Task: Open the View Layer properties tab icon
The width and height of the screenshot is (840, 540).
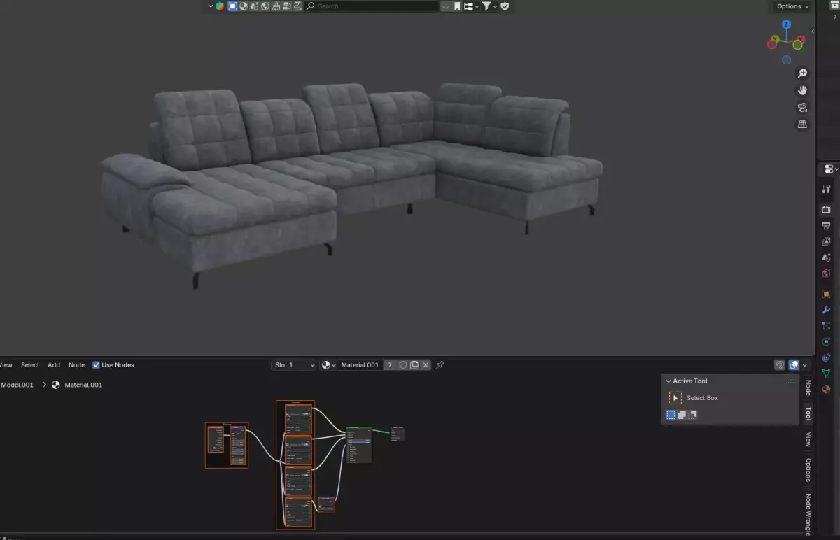Action: (827, 241)
